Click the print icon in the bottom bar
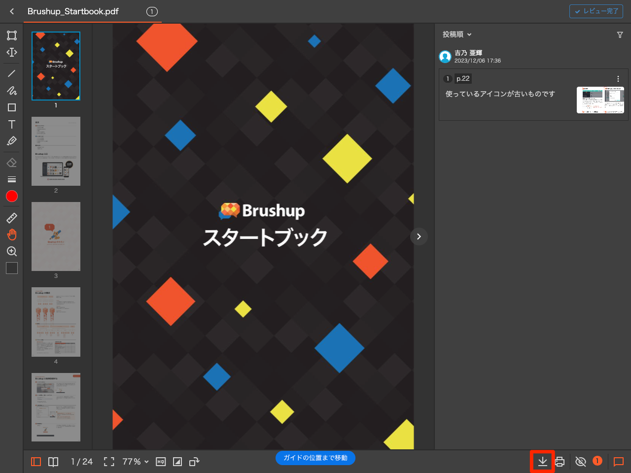Viewport: 631px width, 473px height. [x=560, y=462]
